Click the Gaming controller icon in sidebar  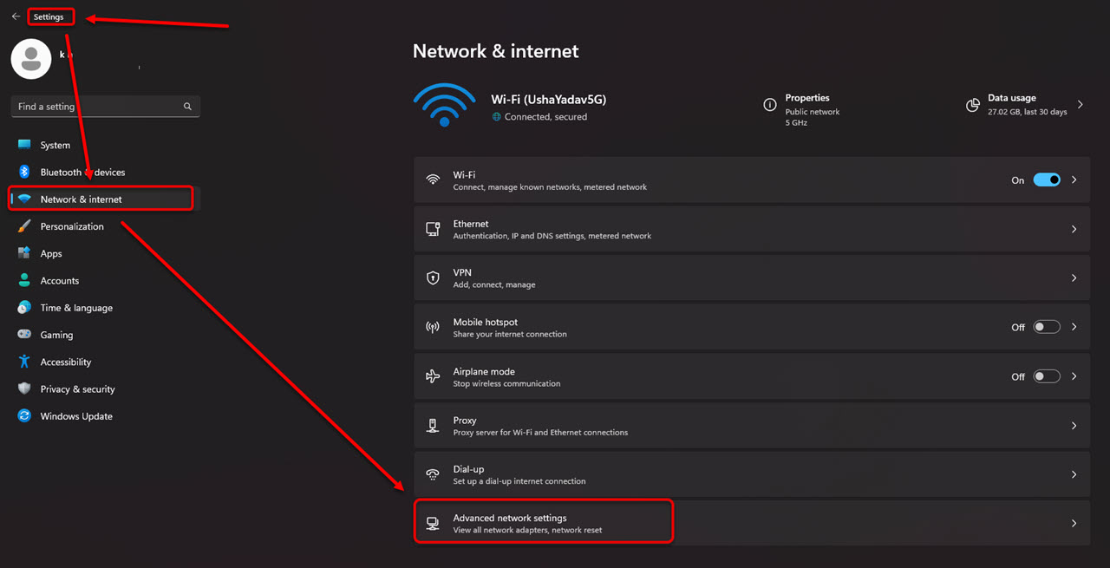click(x=24, y=335)
